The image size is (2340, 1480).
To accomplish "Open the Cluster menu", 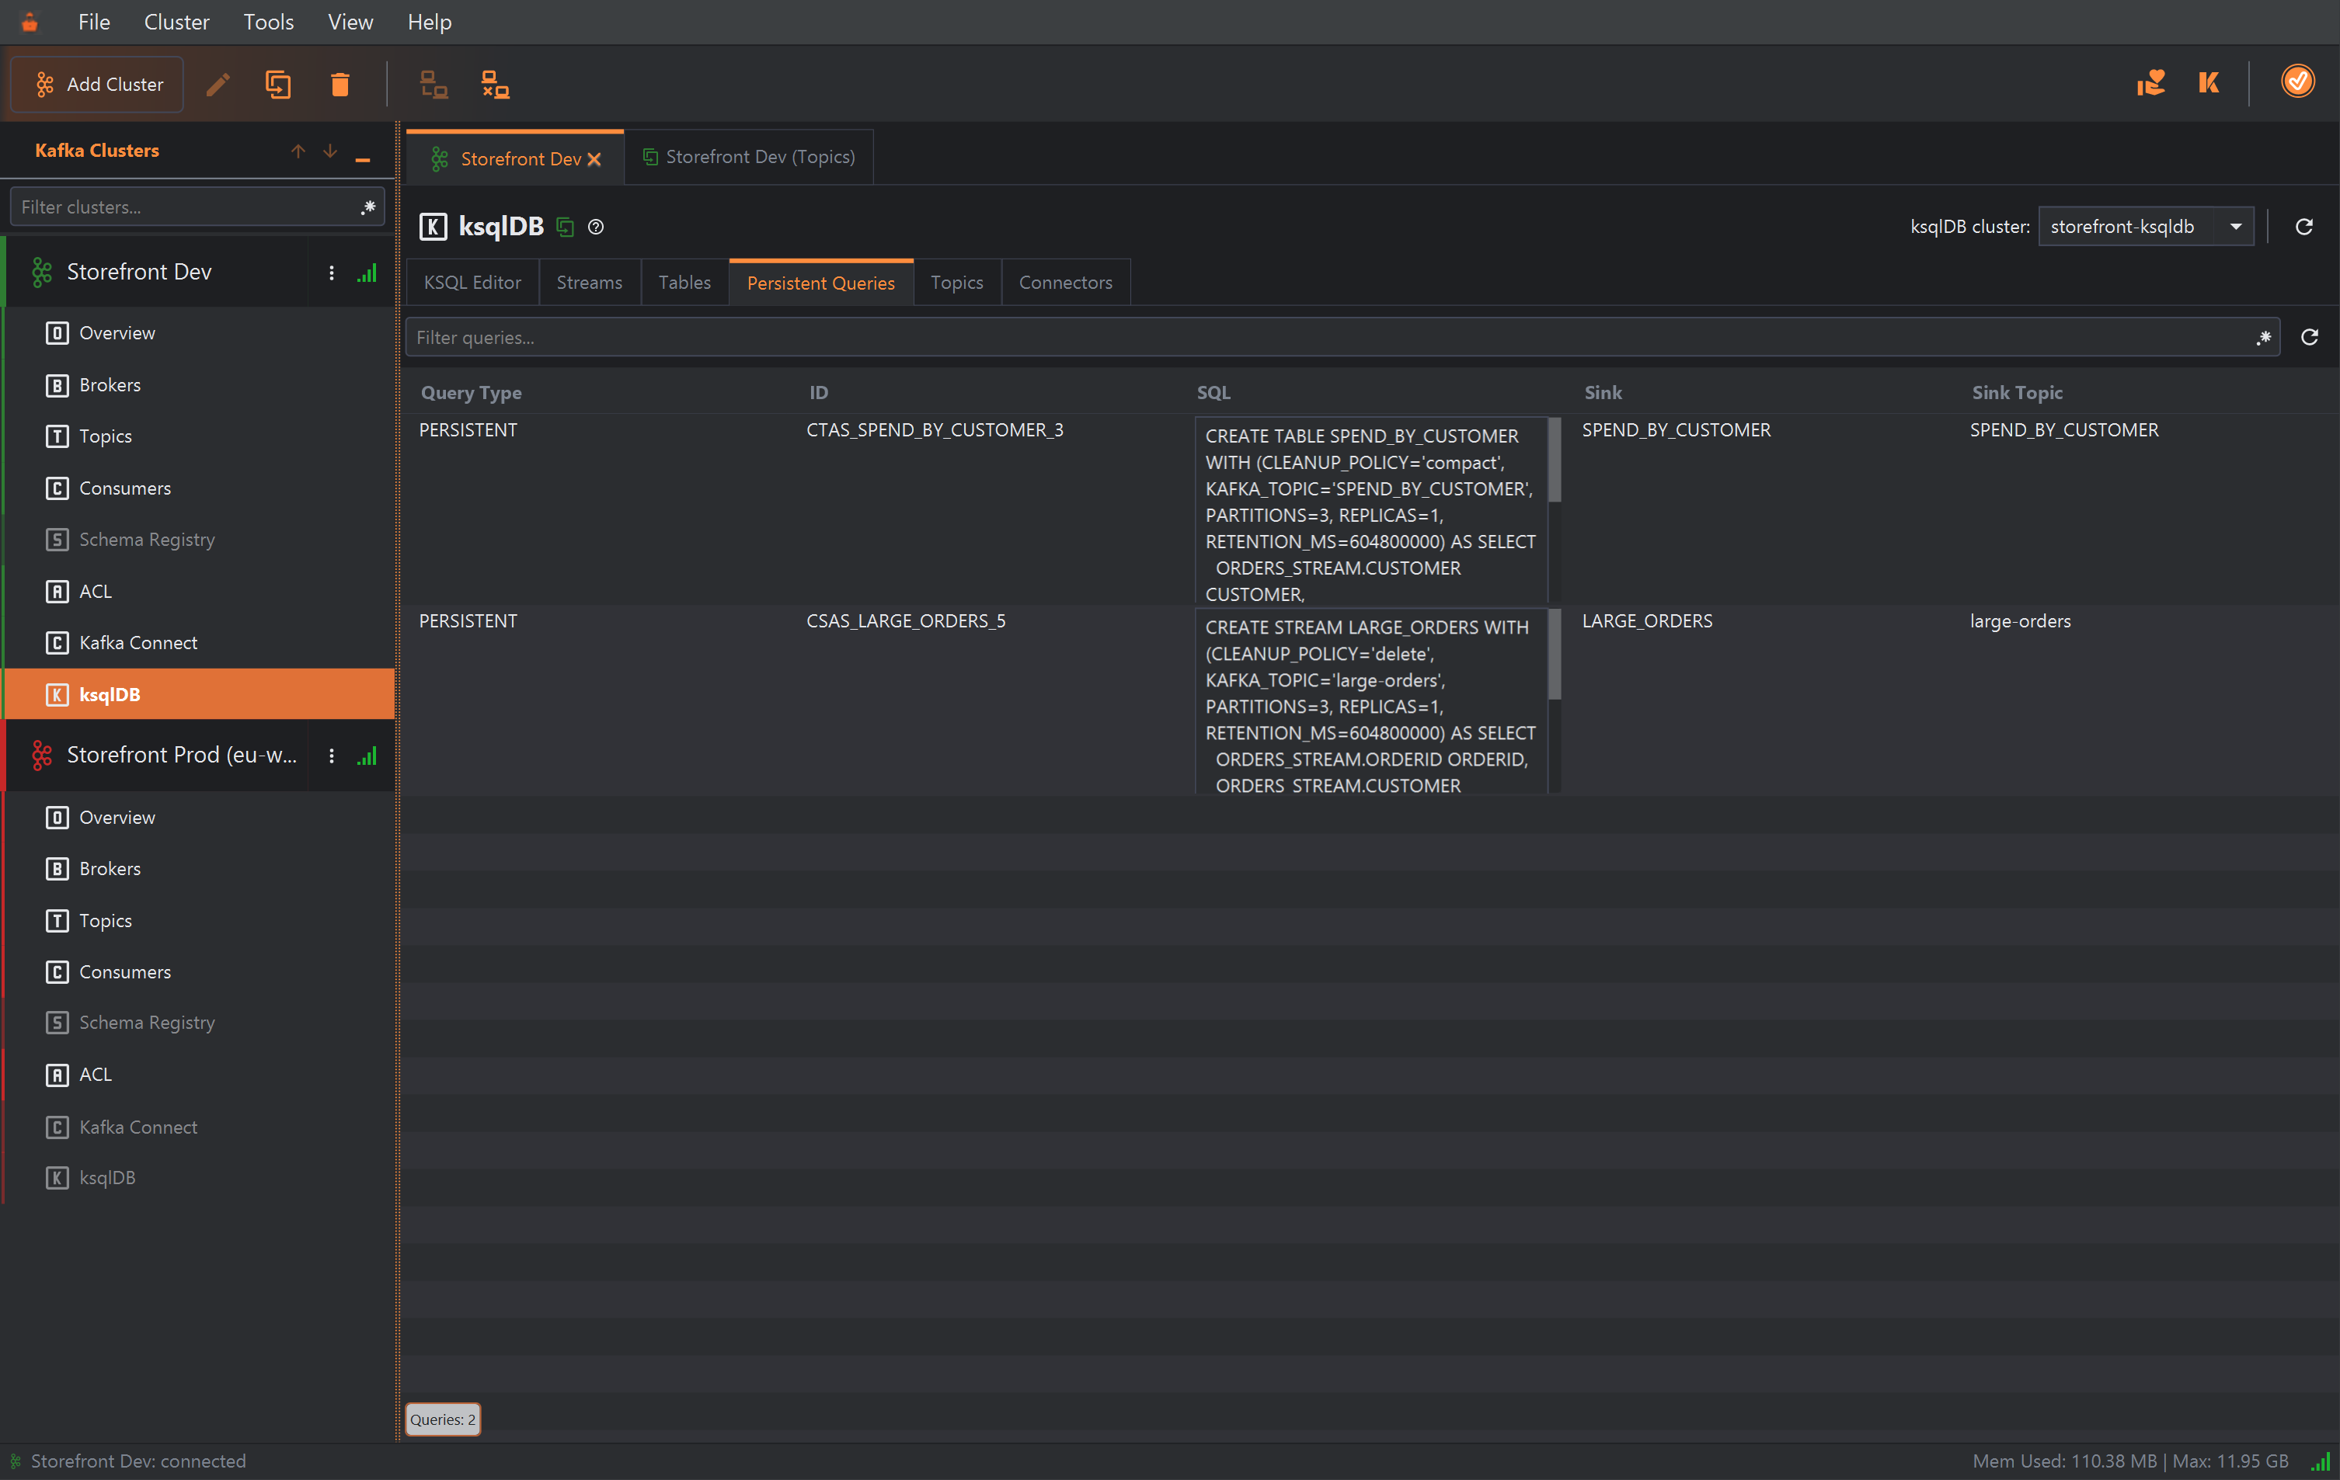I will 176,22.
